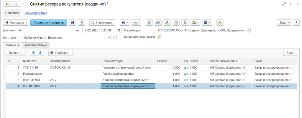Expand the Операция dropdown menu

click(x=16, y=23)
